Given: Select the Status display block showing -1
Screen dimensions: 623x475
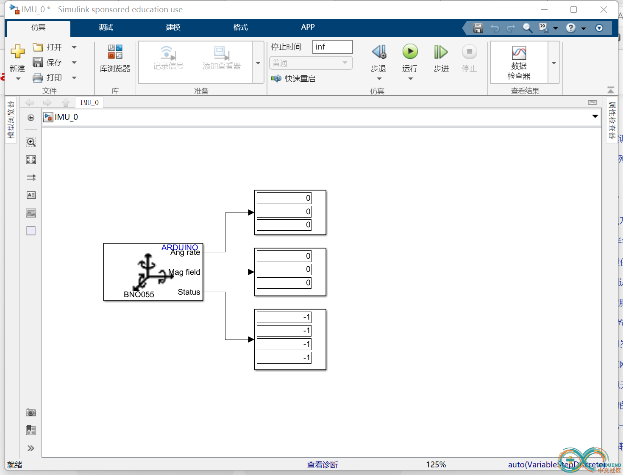Looking at the screenshot, I should click(x=290, y=340).
